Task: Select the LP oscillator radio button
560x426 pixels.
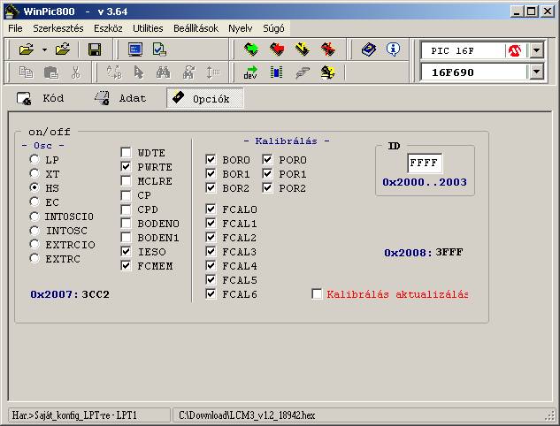Action: click(x=35, y=159)
